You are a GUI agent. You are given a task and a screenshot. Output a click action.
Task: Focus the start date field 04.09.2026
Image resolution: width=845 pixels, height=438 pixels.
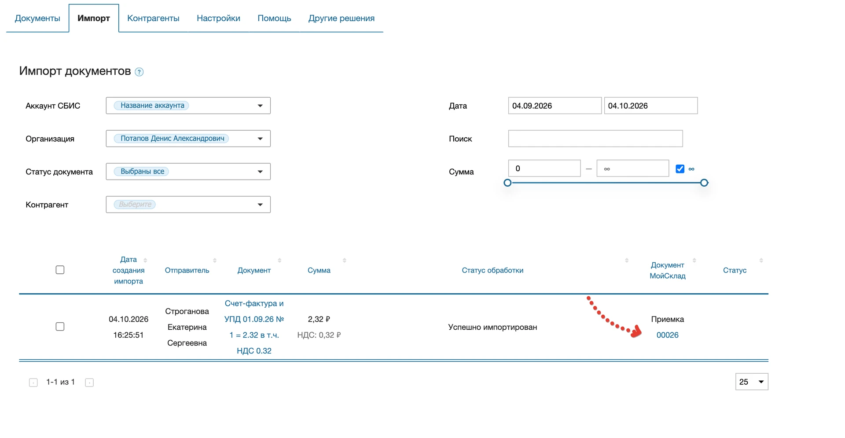point(555,106)
